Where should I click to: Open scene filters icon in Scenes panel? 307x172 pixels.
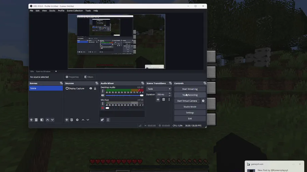(42, 120)
